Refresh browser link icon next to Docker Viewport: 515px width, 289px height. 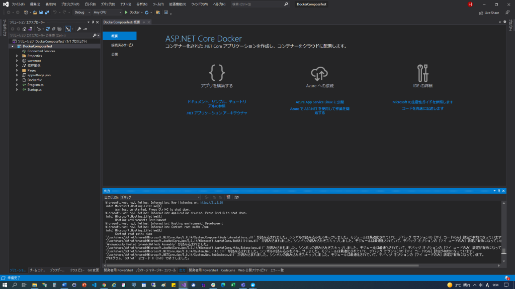click(x=147, y=13)
